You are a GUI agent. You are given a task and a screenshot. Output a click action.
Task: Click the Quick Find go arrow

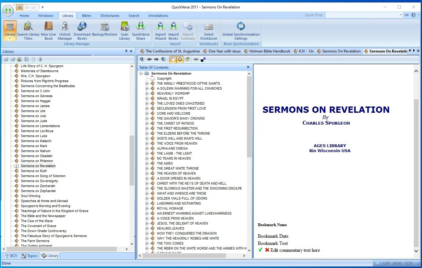[407, 15]
